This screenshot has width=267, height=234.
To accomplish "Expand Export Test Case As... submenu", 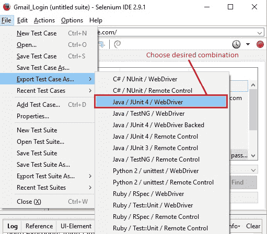I will [x=48, y=79].
